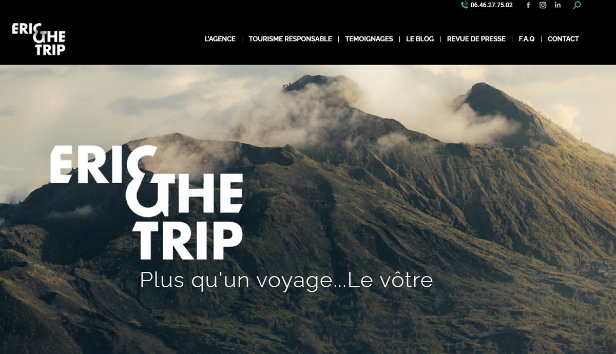This screenshot has width=616, height=354.
Task: Visit LE BLOG section
Action: click(x=420, y=39)
